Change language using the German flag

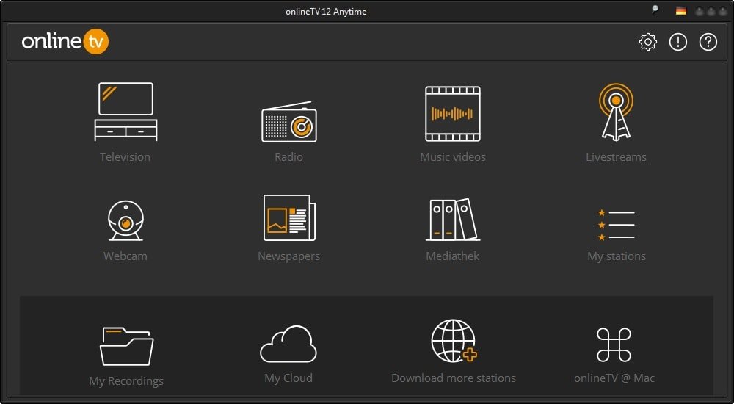681,11
